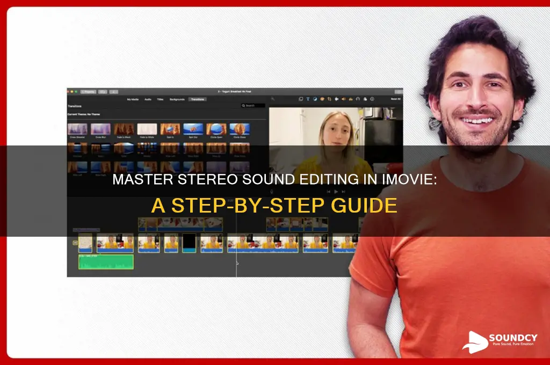Screen dimensions: 550x365
Task: Select the Circle Open transition thumbnail
Action: (x=216, y=129)
